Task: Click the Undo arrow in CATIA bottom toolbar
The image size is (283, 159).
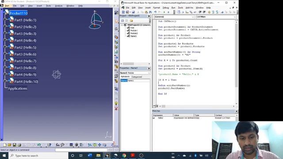Action: (x=39, y=145)
